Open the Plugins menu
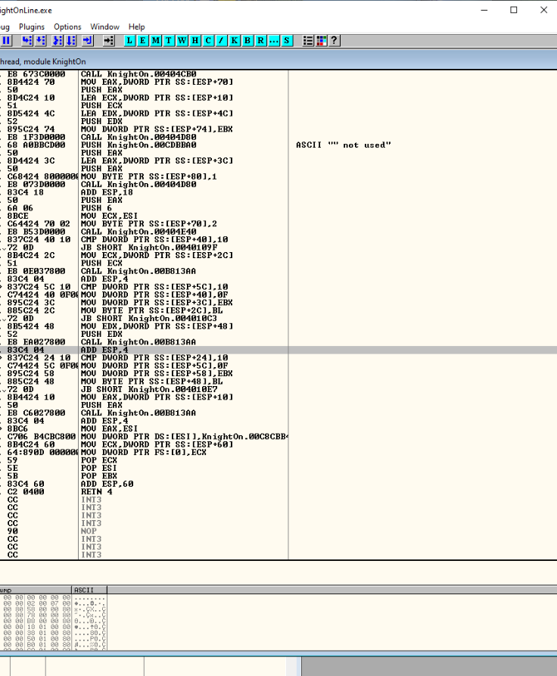Viewport: 557px width, 676px height. 32,26
